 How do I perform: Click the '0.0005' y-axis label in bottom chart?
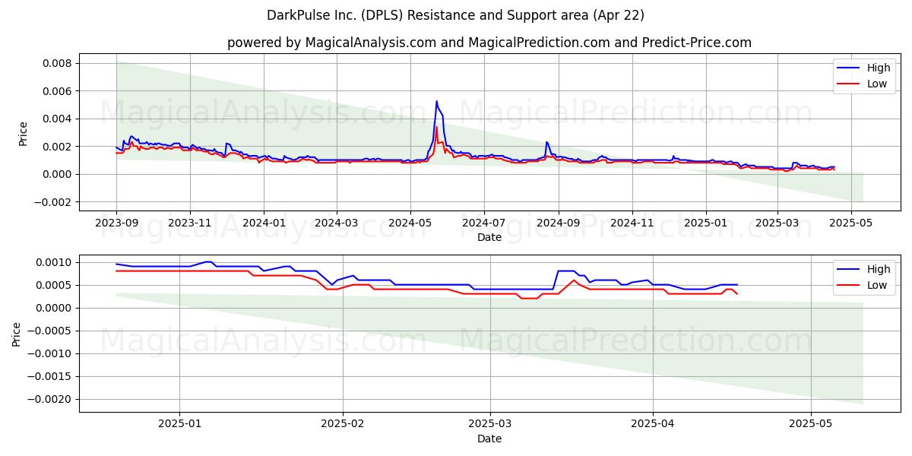coord(55,285)
